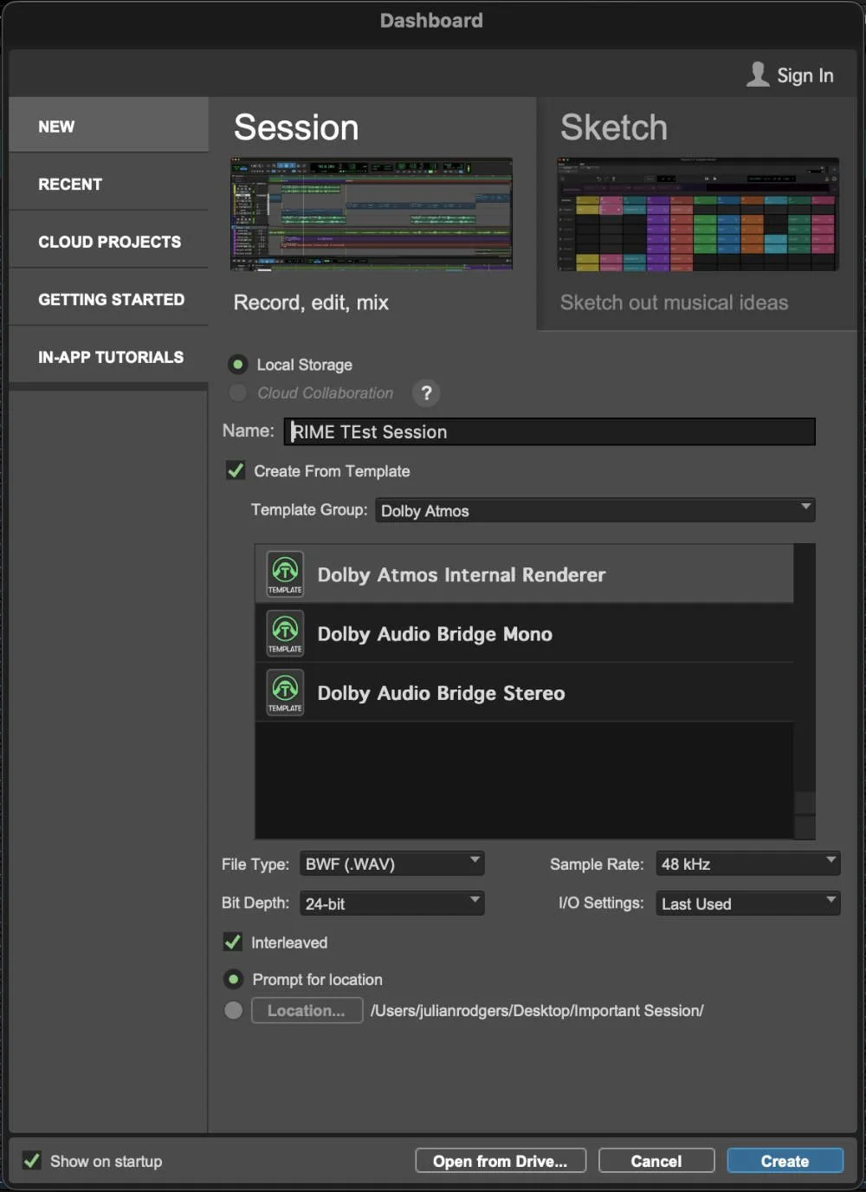This screenshot has height=1192, width=866.
Task: Switch to the RECENT tab
Action: pyautogui.click(x=108, y=184)
